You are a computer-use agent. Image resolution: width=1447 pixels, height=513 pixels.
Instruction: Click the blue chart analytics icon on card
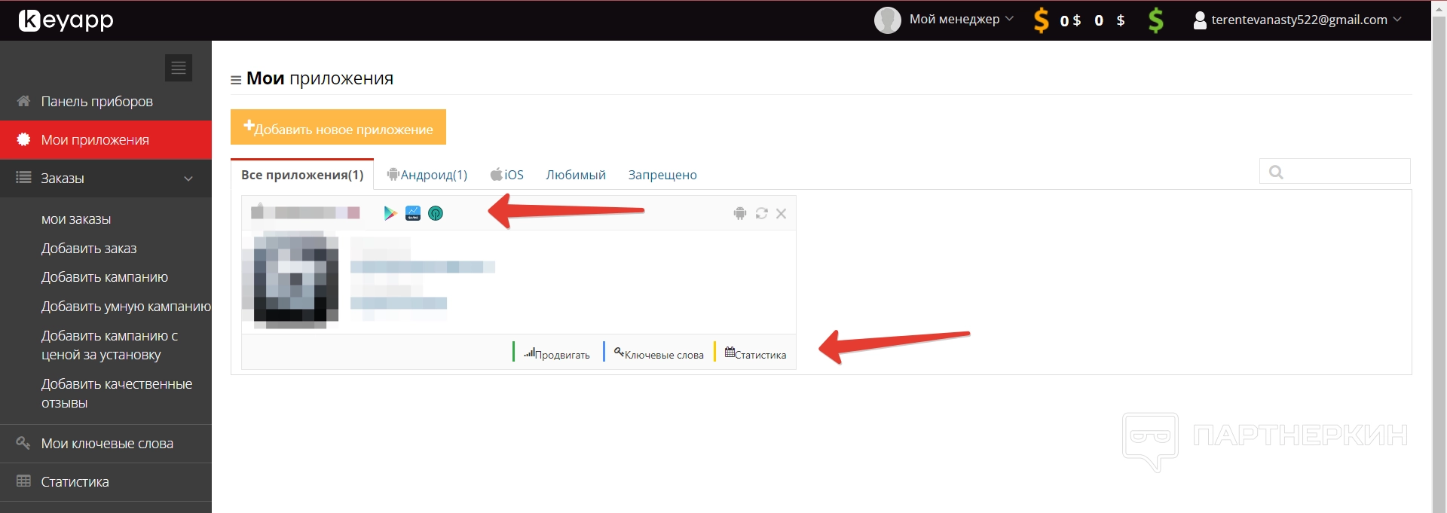pyautogui.click(x=413, y=213)
